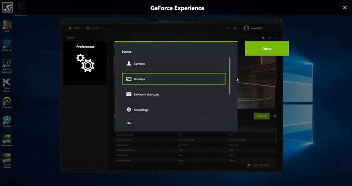Click the wrench icon beside Optimize

275,116
